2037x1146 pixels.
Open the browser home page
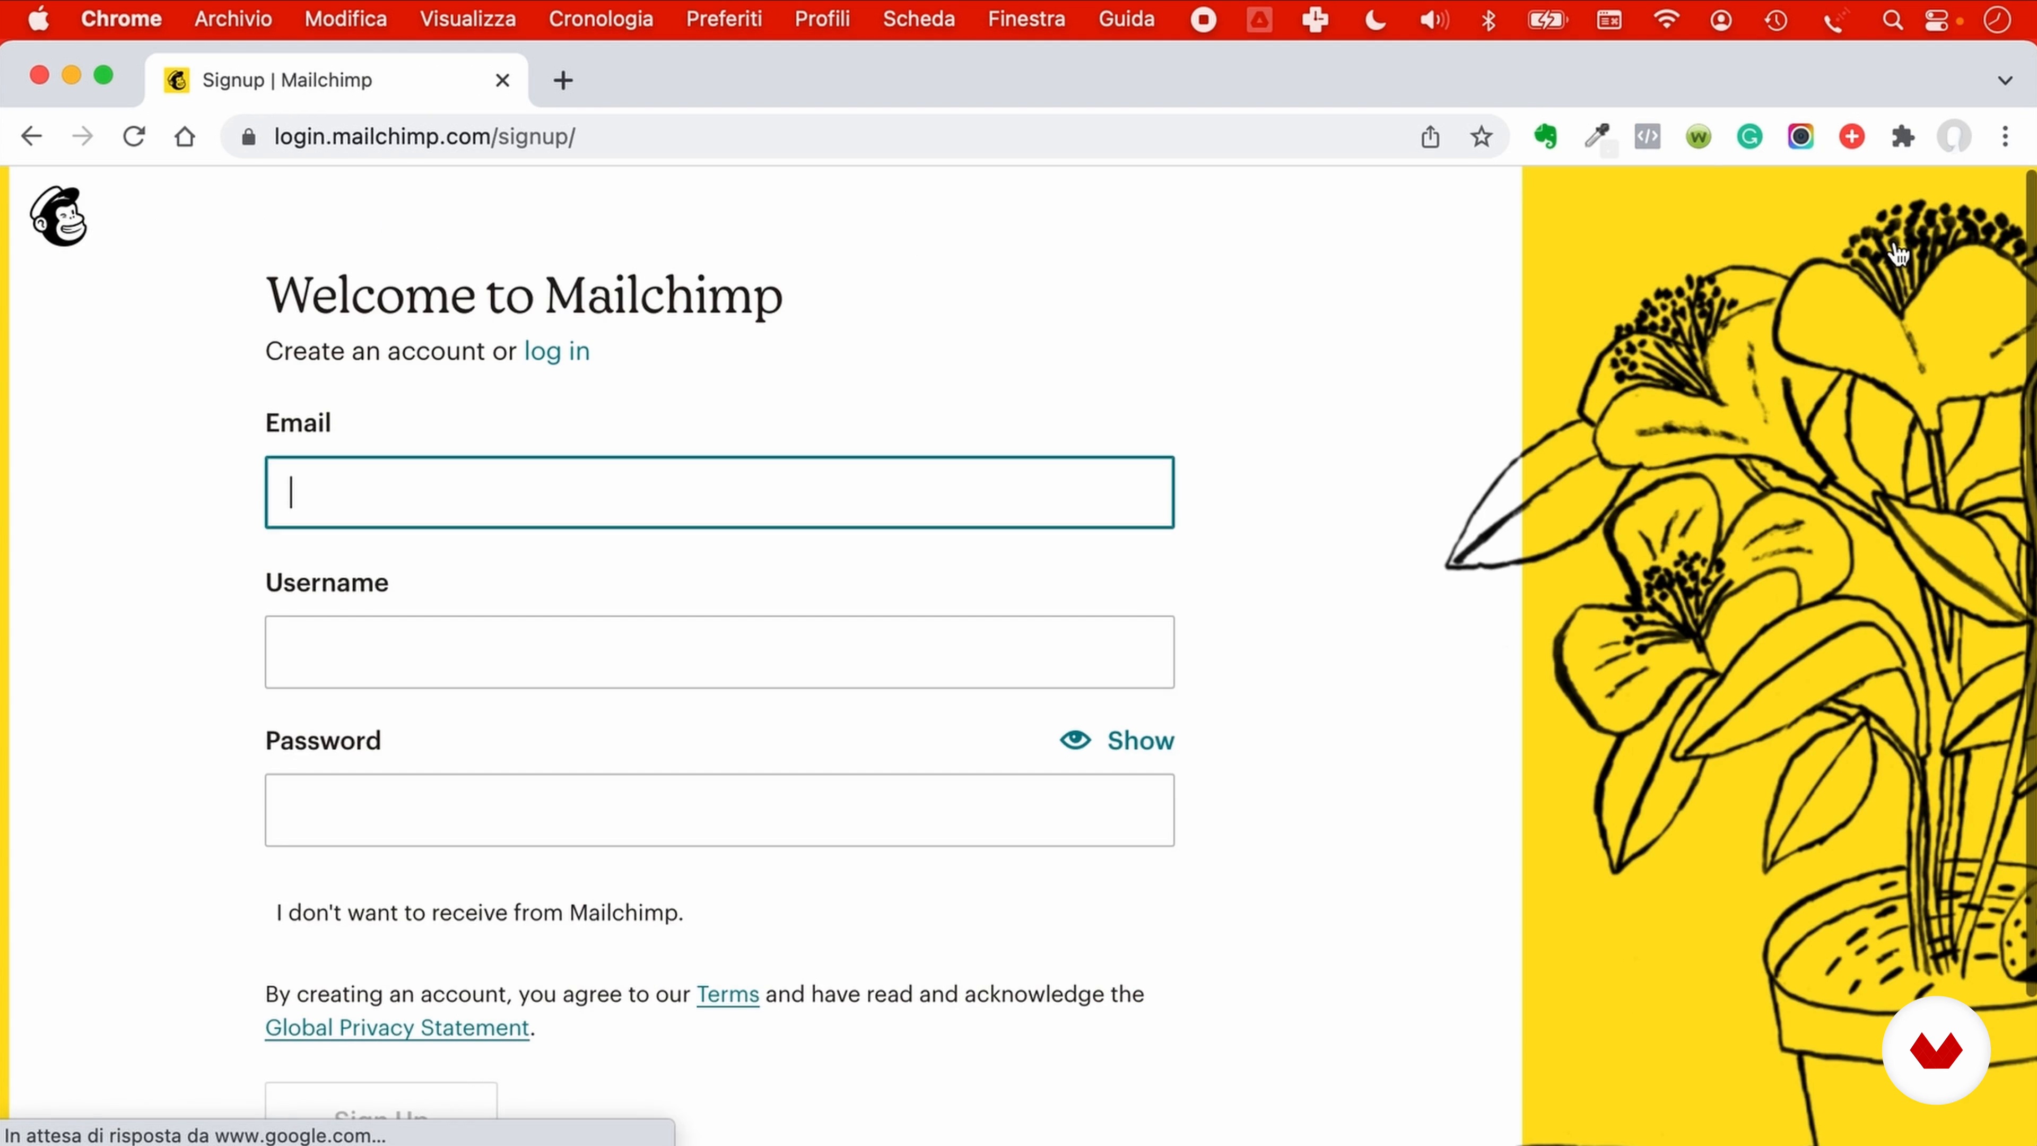[185, 136]
